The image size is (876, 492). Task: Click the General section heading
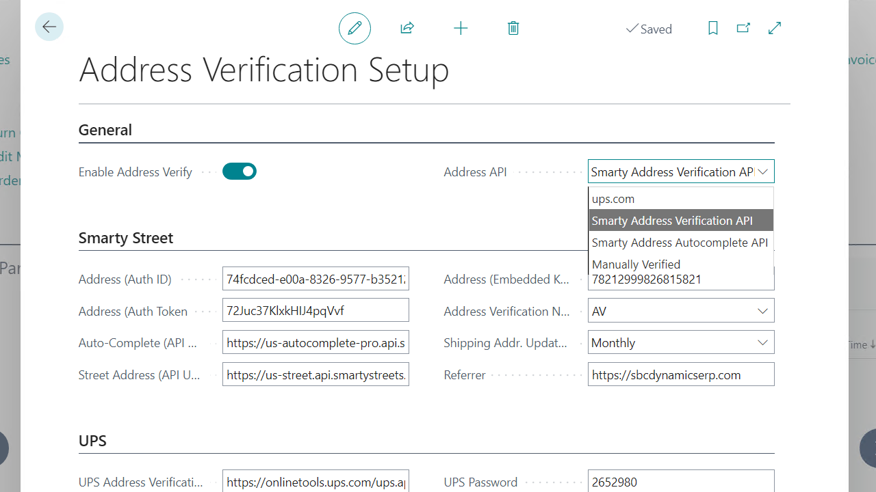tap(105, 129)
